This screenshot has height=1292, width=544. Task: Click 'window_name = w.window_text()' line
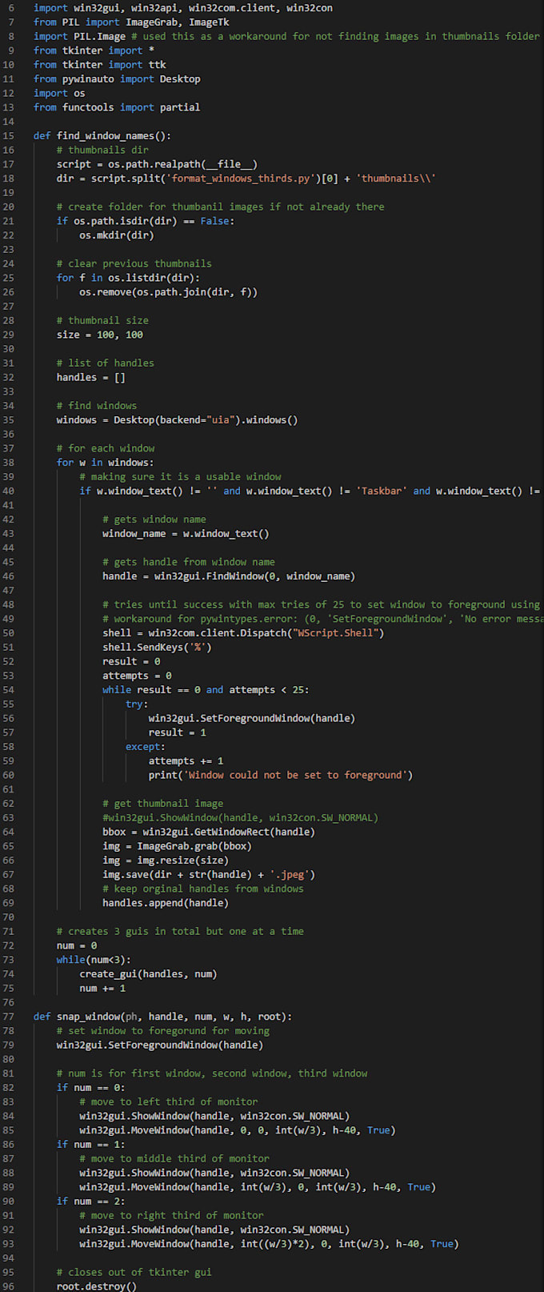pos(186,534)
